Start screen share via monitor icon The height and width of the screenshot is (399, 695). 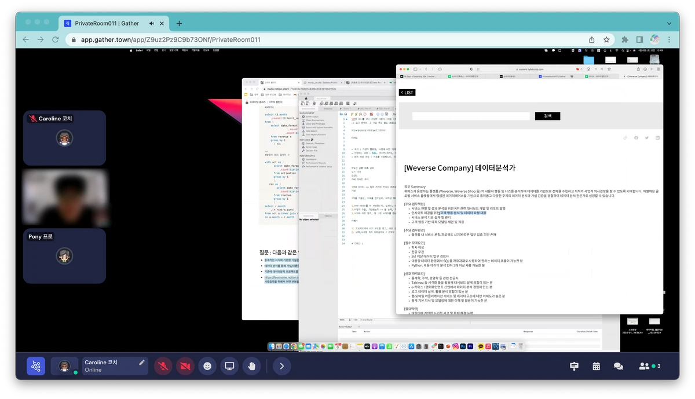coord(229,366)
